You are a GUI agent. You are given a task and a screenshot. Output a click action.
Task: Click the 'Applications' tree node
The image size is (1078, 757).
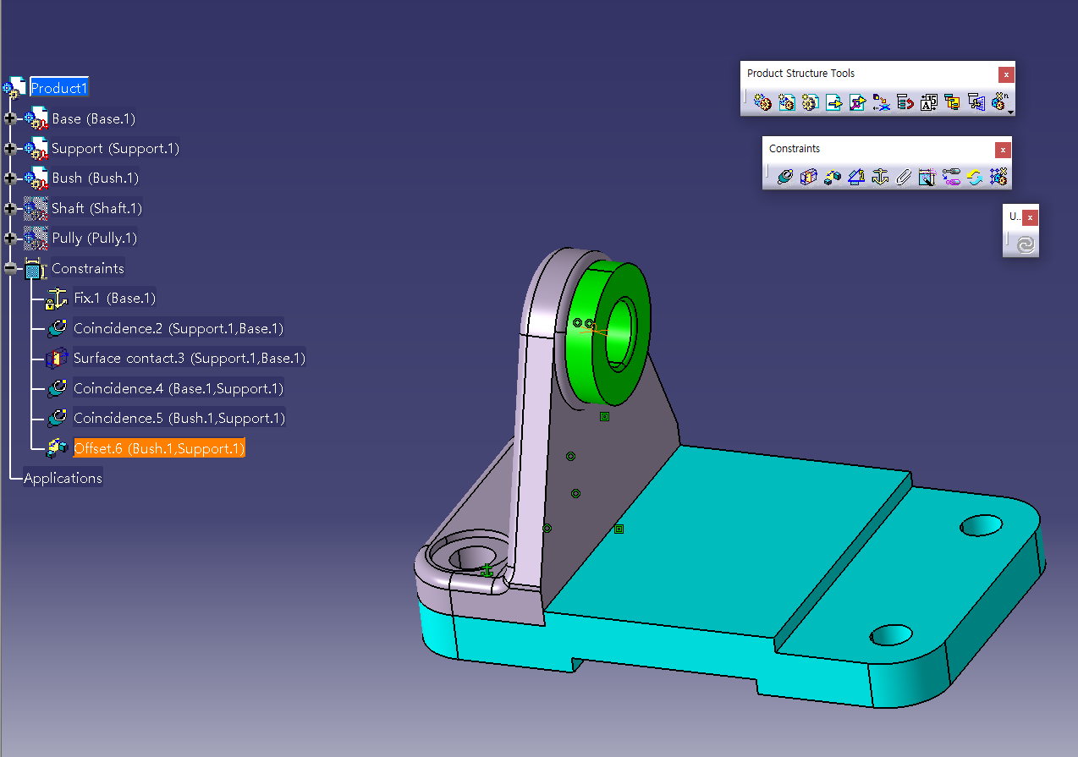pyautogui.click(x=63, y=478)
